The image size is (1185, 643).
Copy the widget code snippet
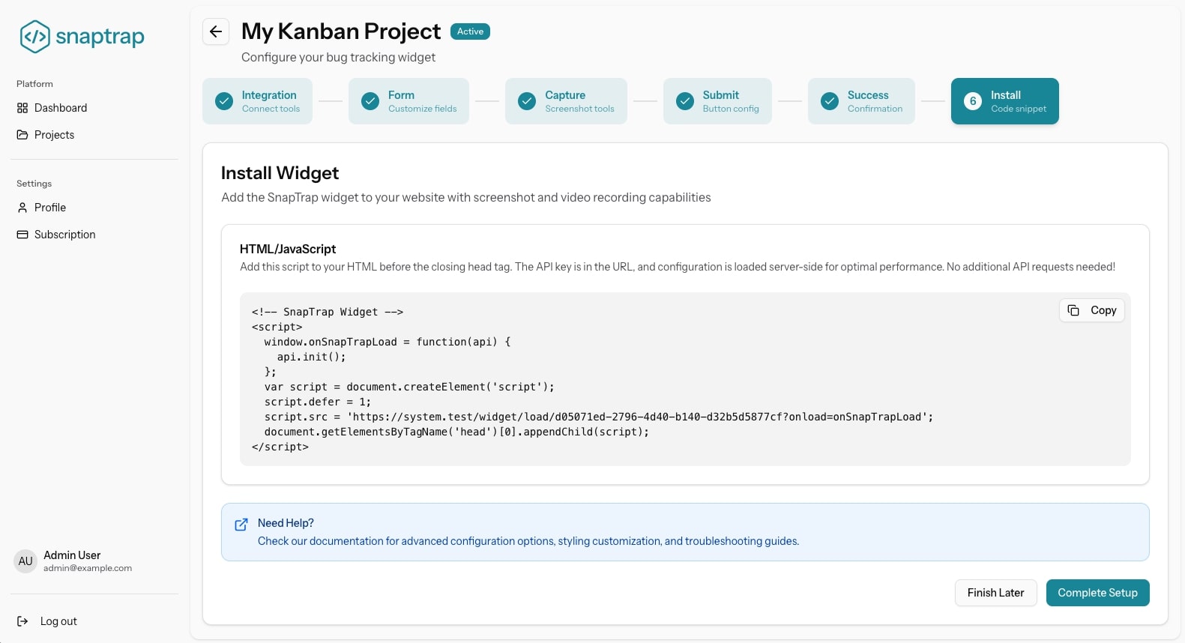(x=1091, y=310)
